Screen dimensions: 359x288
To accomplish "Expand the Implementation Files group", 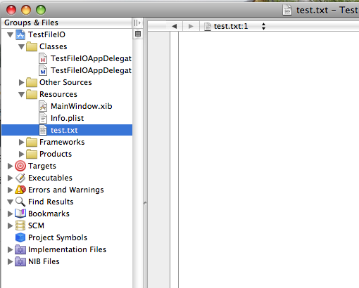I will click(x=10, y=249).
